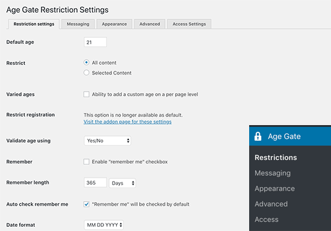
Task: Open Messaging in the sidebar menu
Action: [273, 173]
